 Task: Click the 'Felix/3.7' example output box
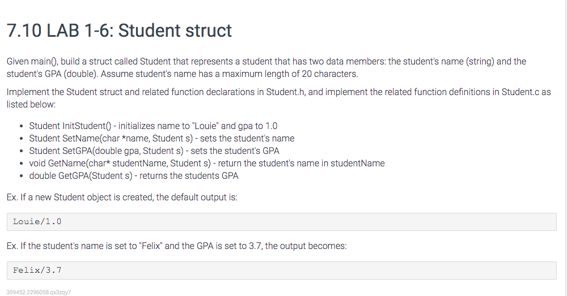click(281, 271)
